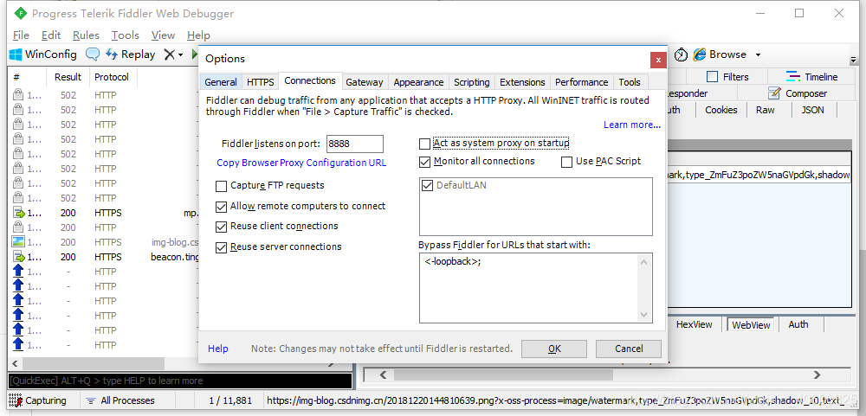The width and height of the screenshot is (866, 416).
Task: Select the beacon.ting HTTPS session row
Action: (102, 257)
